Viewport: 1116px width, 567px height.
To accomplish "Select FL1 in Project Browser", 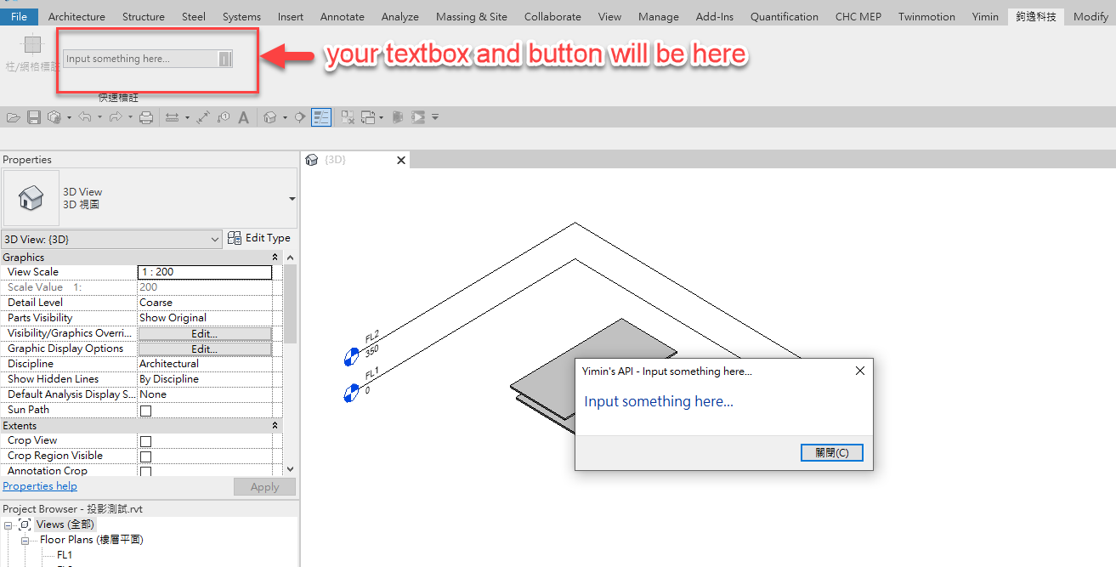I will [65, 555].
